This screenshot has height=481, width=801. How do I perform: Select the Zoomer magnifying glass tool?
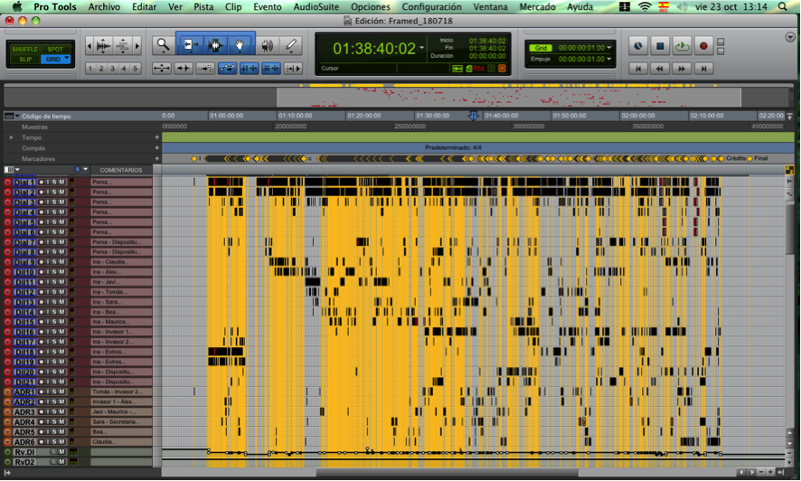click(x=163, y=45)
